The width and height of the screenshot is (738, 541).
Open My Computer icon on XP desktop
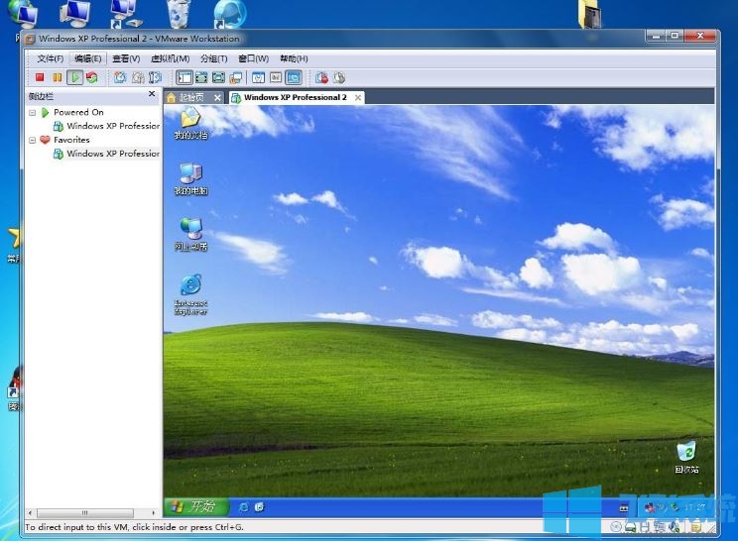pos(190,175)
